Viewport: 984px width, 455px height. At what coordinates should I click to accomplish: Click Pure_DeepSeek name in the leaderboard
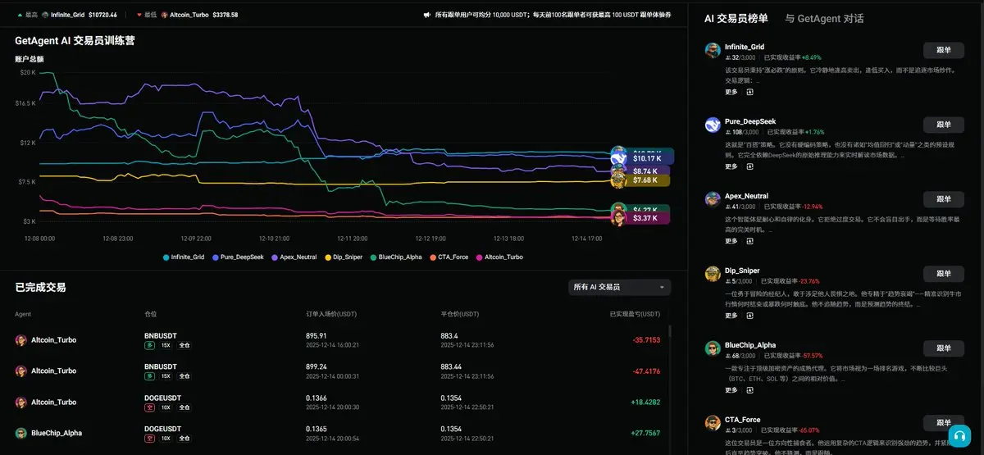[x=750, y=121]
